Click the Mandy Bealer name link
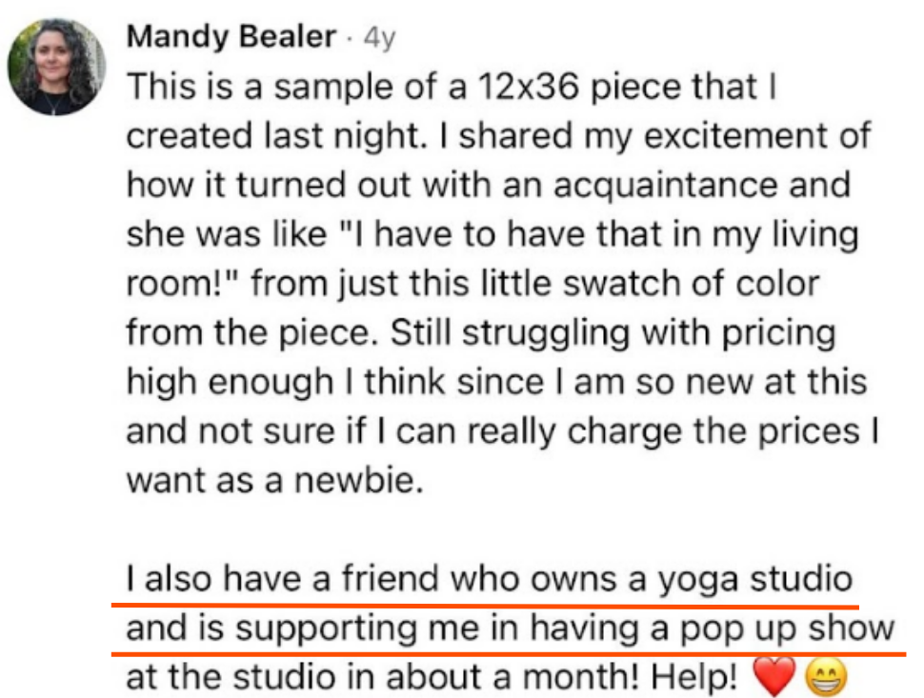The height and width of the screenshot is (698, 924). pyautogui.click(x=231, y=36)
